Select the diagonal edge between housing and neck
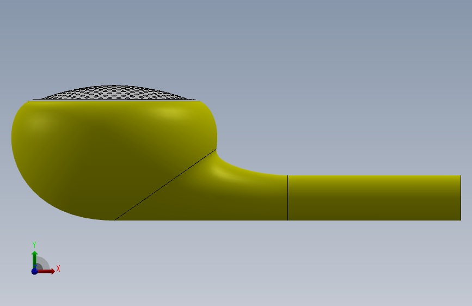This screenshot has height=306, width=472. [x=165, y=185]
